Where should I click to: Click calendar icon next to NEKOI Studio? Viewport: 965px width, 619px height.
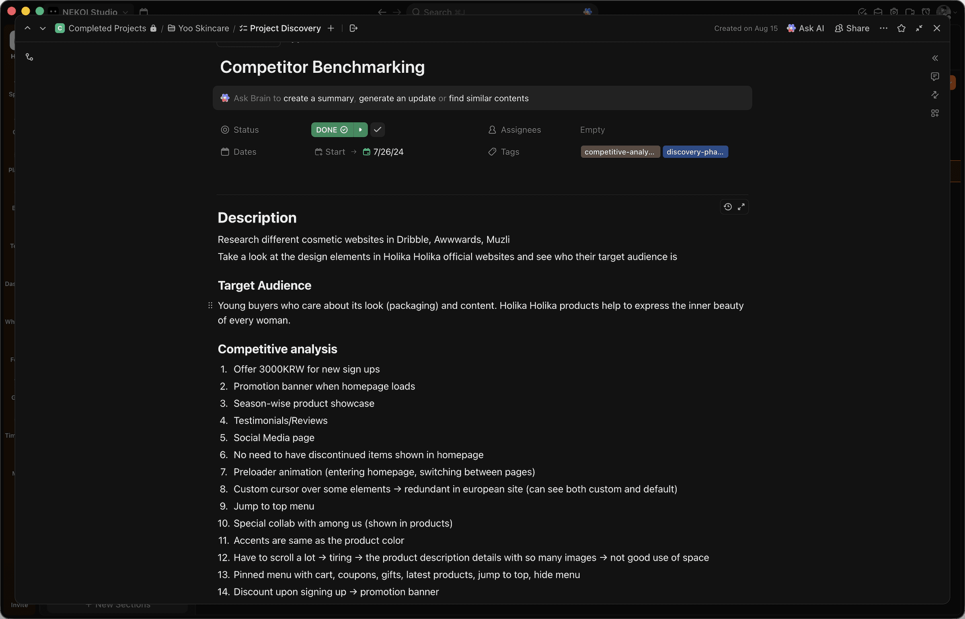coord(144,12)
